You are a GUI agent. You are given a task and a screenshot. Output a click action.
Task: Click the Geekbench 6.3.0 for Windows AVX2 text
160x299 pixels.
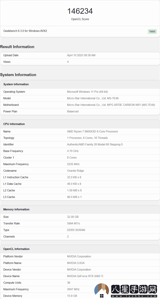(25, 31)
